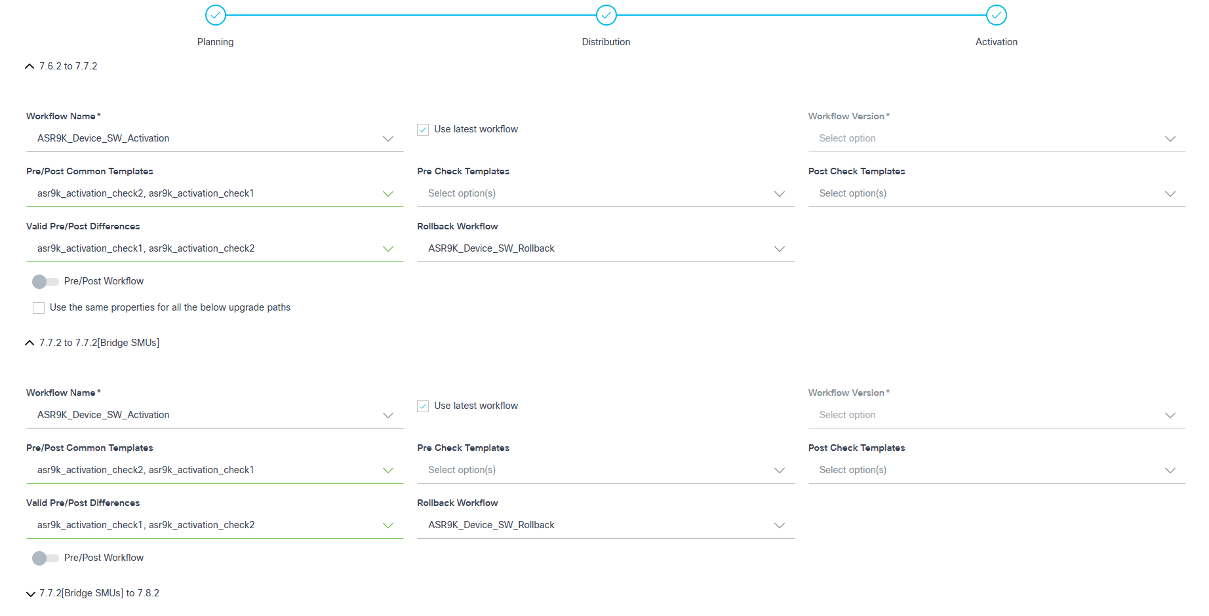Image resolution: width=1209 pixels, height=616 pixels.
Task: Uncheck second Use latest workflow checkbox
Action: (x=423, y=406)
